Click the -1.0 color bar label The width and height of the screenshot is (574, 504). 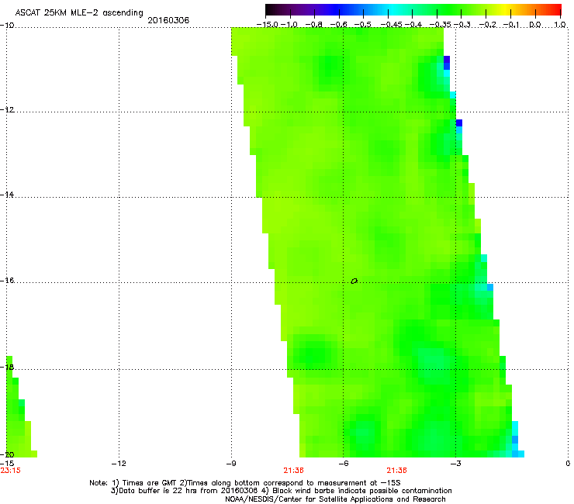[289, 25]
